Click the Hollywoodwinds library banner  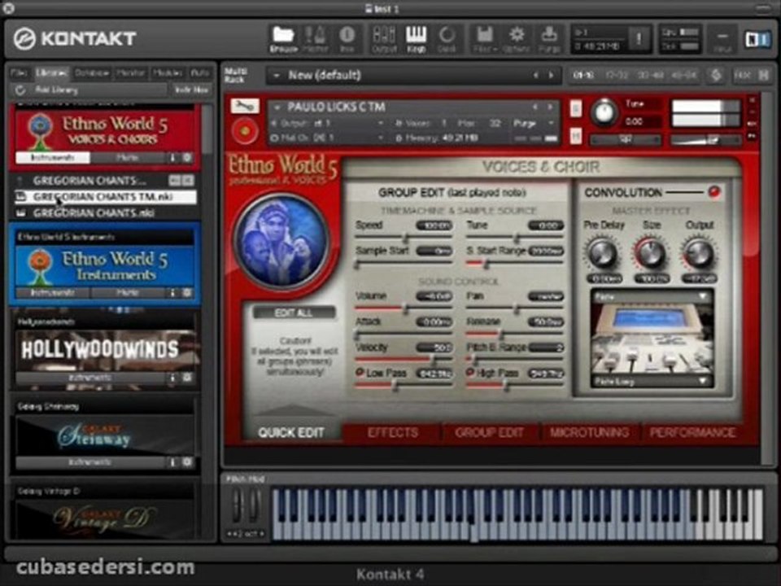coord(106,349)
